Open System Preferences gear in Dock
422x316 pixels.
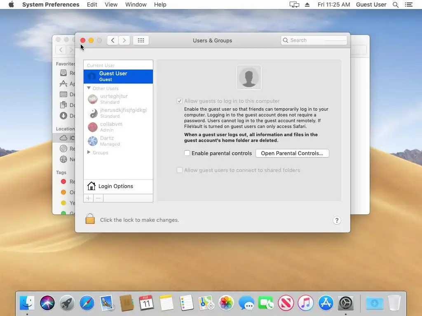[x=346, y=303]
